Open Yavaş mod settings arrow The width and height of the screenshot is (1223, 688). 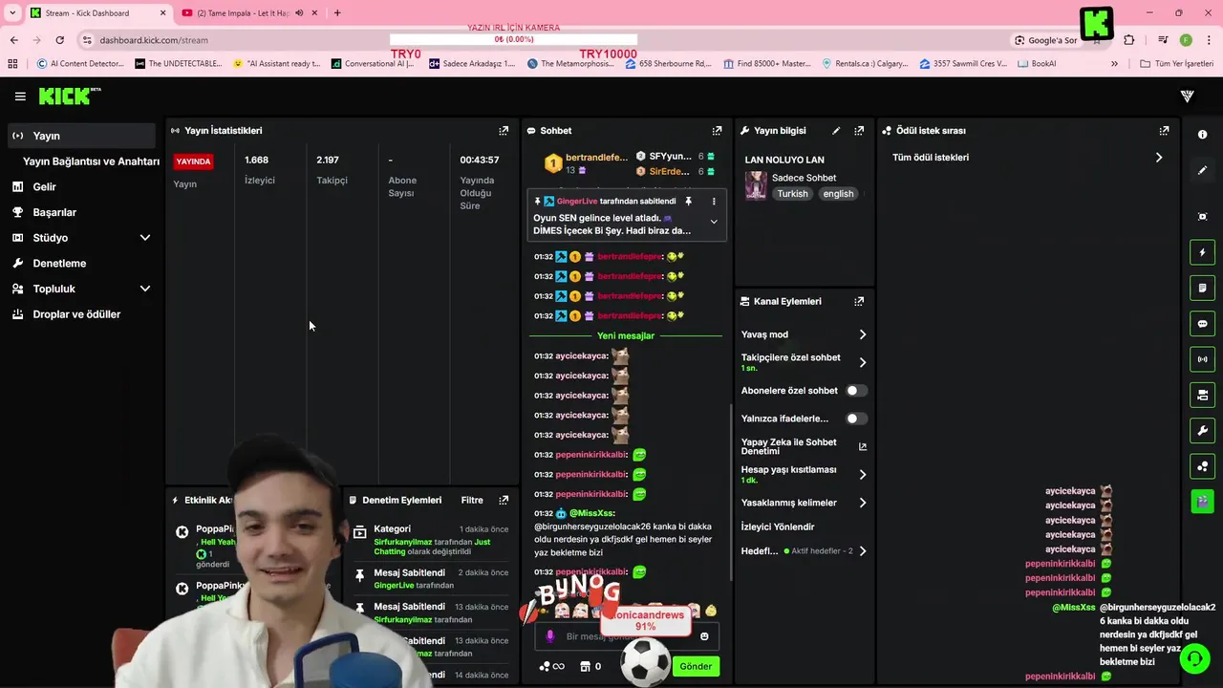(862, 334)
